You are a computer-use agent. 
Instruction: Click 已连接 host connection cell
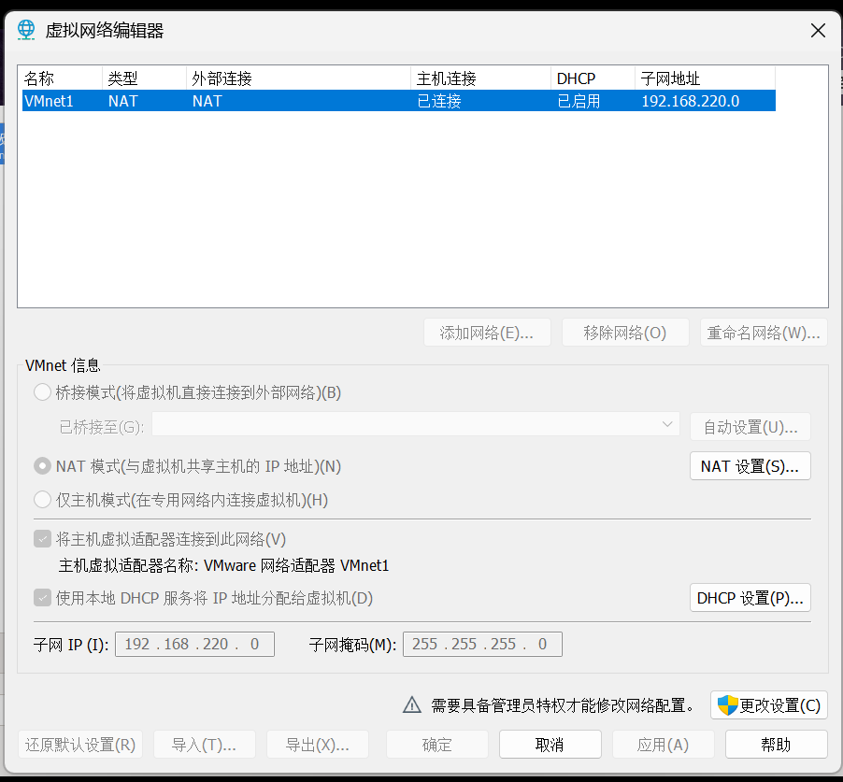[439, 101]
